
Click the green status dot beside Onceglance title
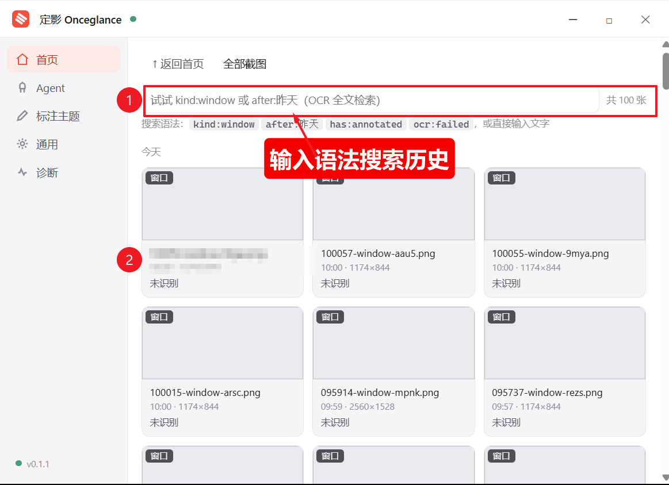(133, 19)
